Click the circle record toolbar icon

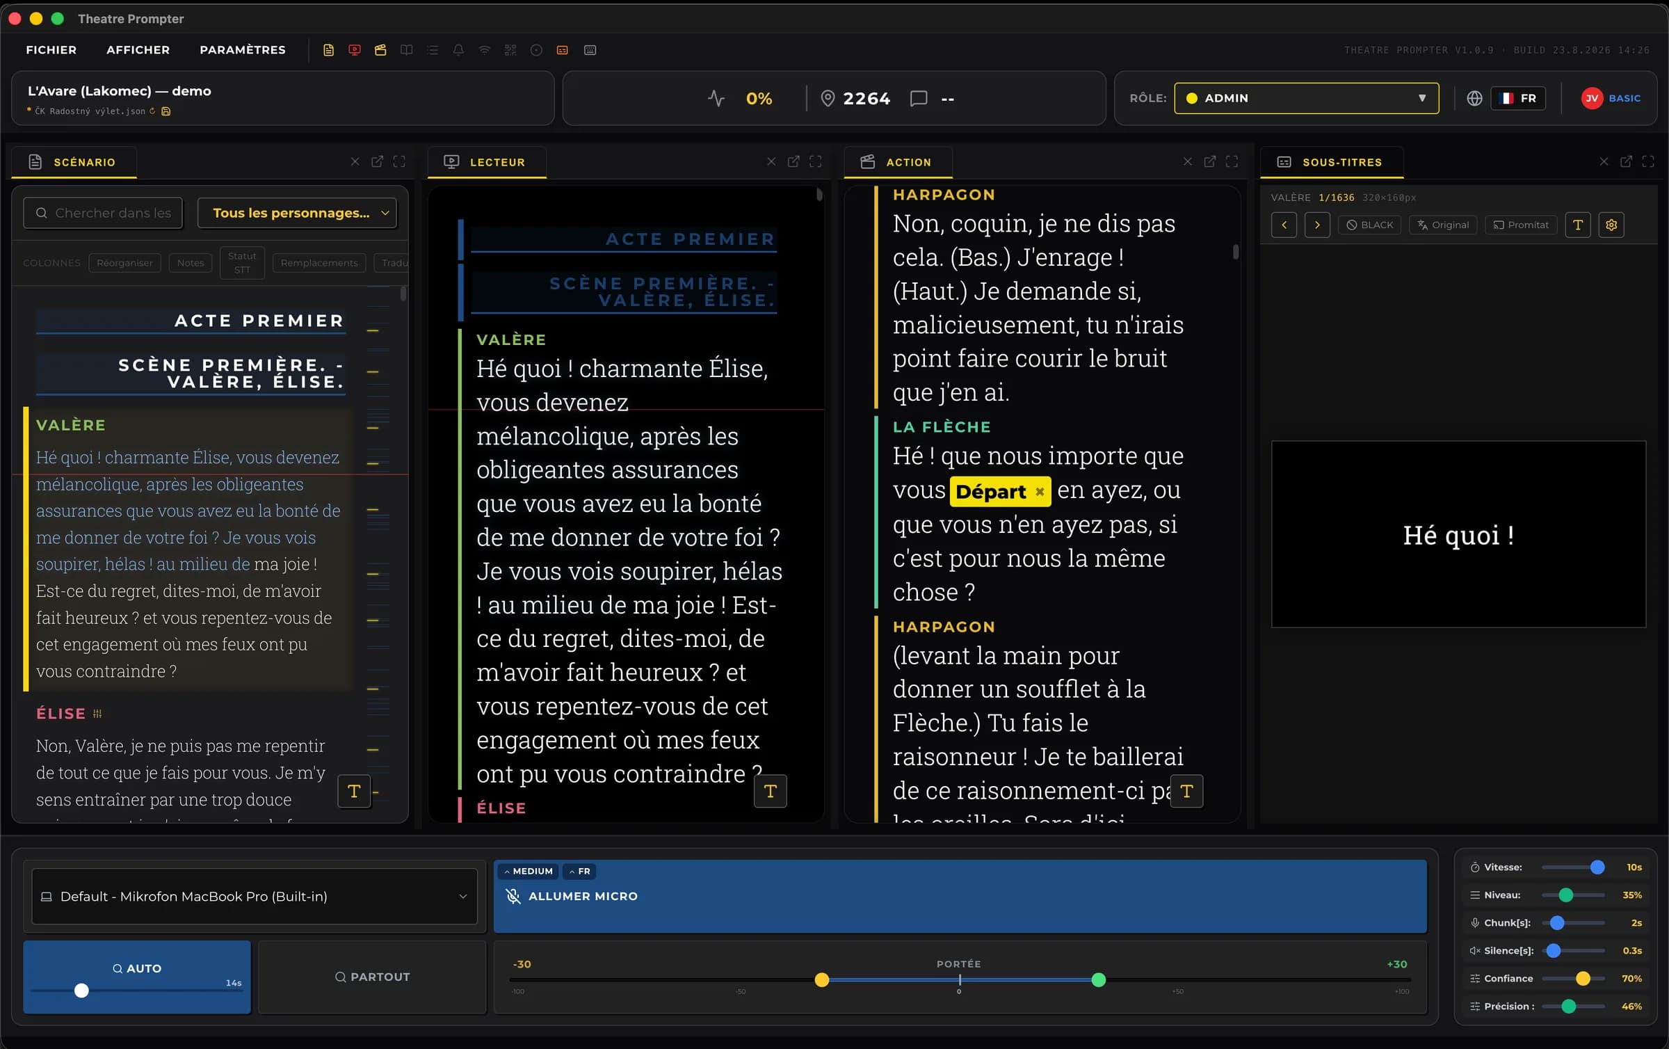(x=536, y=50)
